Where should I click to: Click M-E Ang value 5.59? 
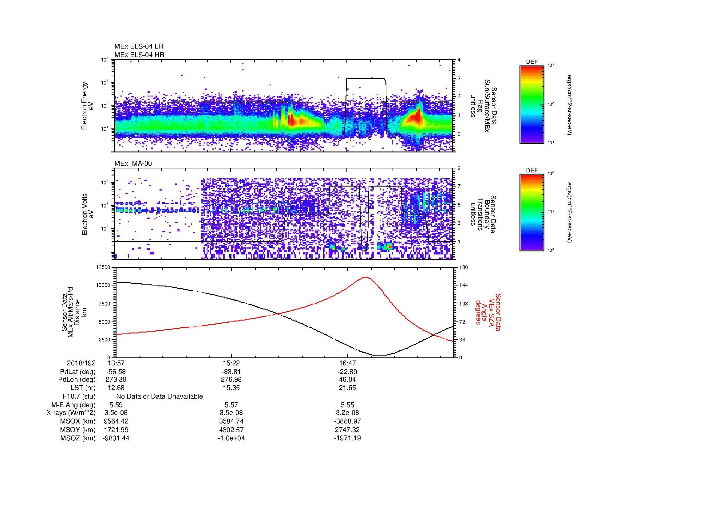tap(116, 405)
